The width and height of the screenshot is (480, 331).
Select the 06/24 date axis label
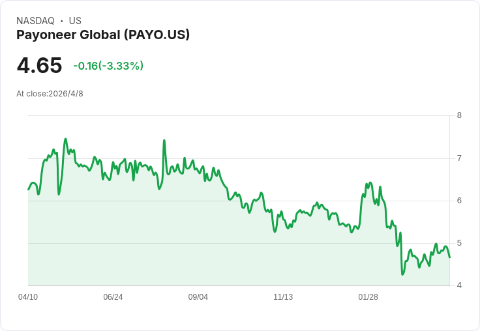113,297
